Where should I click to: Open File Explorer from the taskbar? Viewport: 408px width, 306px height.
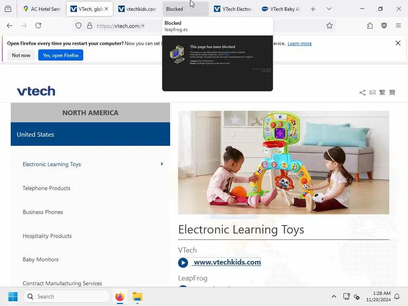pos(137,296)
